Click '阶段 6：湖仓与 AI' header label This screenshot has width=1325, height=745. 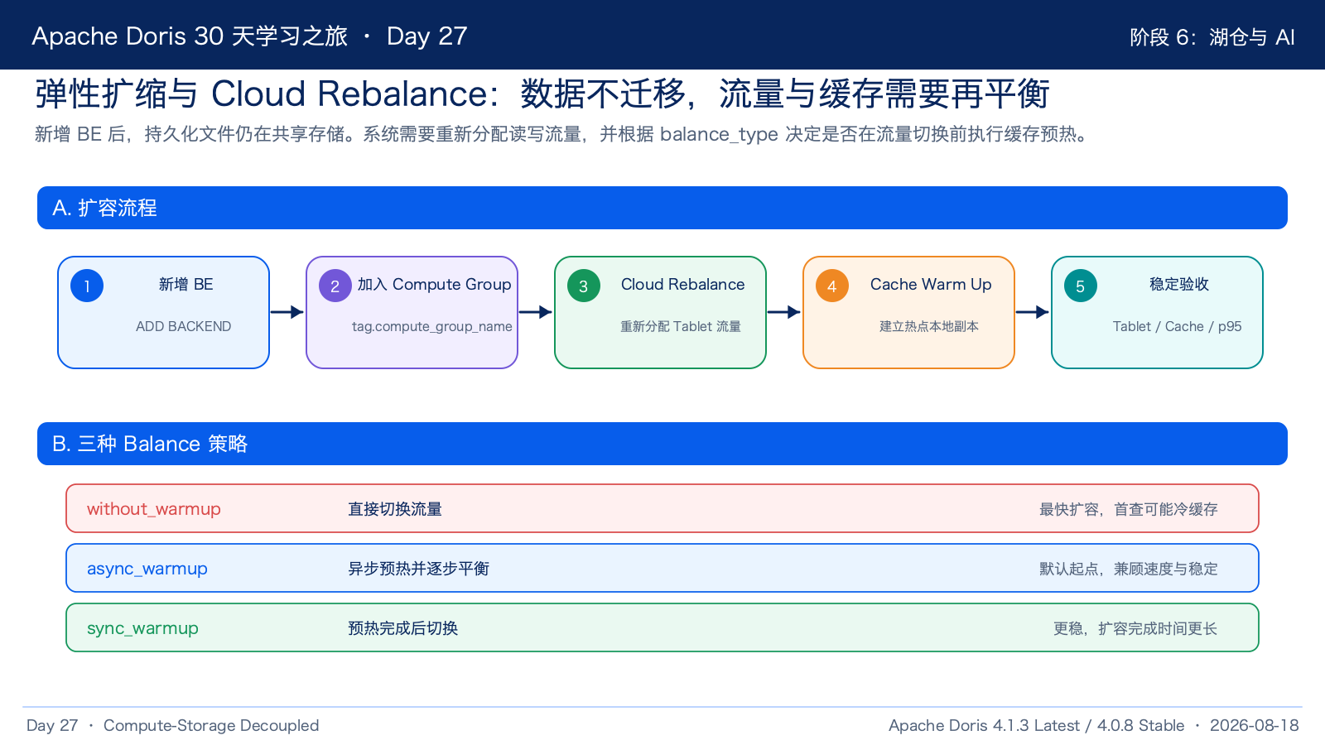tap(1212, 37)
